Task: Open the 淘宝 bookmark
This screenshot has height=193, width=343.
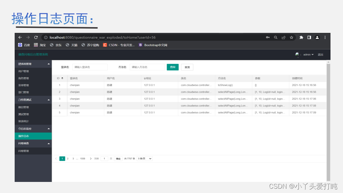Action: (x=40, y=45)
